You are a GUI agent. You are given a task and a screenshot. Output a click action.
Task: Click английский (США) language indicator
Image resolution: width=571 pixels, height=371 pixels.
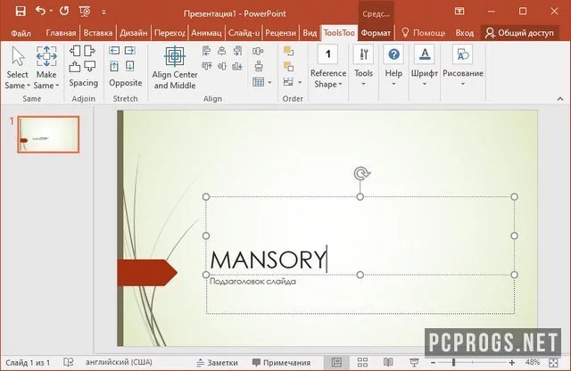[x=119, y=362]
